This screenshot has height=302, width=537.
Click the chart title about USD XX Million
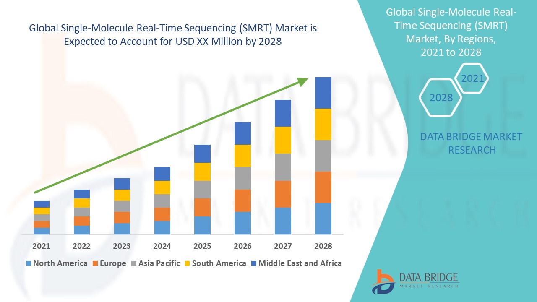pos(172,35)
